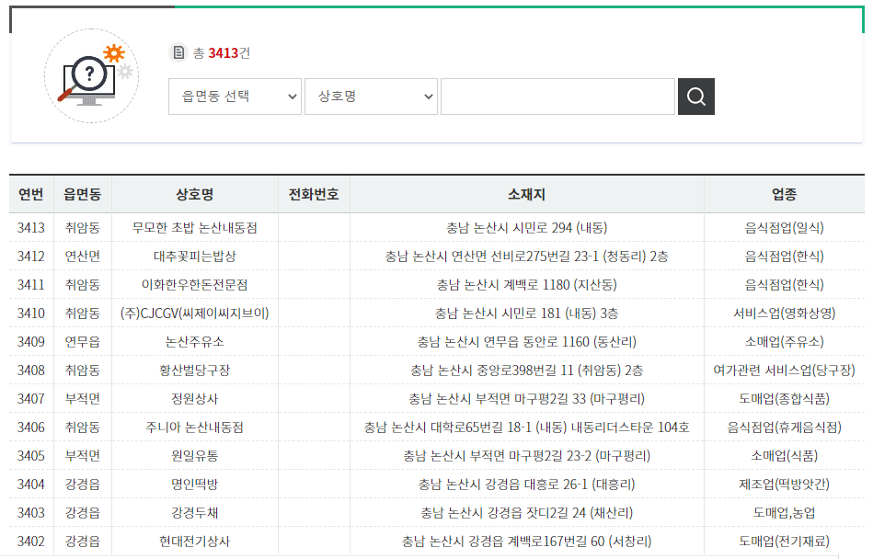Select business name 주니아 논산내동점
This screenshot has width=873, height=559.
click(195, 428)
